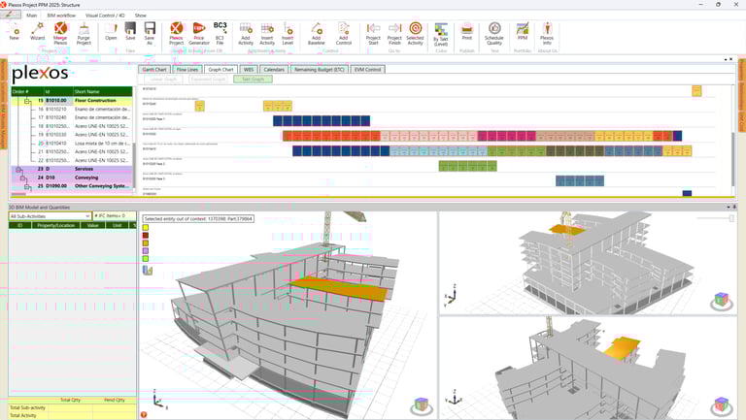The width and height of the screenshot is (746, 420).
Task: Open the Show ribbon tab
Action: [140, 16]
